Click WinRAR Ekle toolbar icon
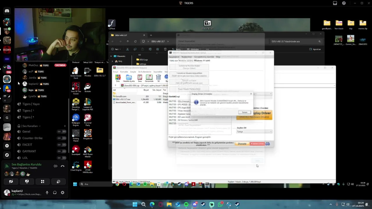The width and height of the screenshot is (372, 209). [118, 78]
